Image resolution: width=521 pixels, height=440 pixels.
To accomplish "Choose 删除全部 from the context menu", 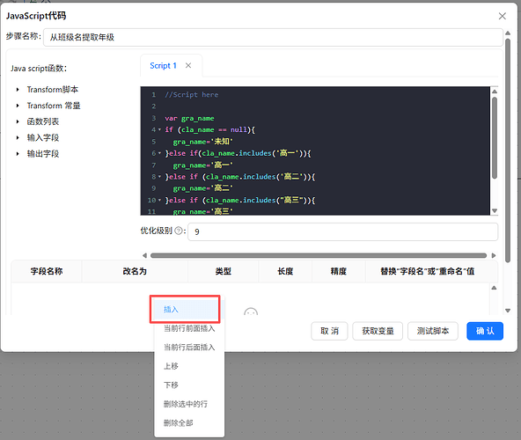I will tap(189, 423).
